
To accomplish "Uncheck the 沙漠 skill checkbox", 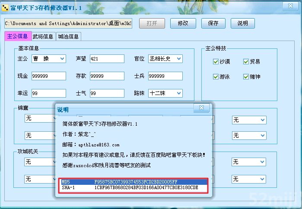I will (x=216, y=62).
